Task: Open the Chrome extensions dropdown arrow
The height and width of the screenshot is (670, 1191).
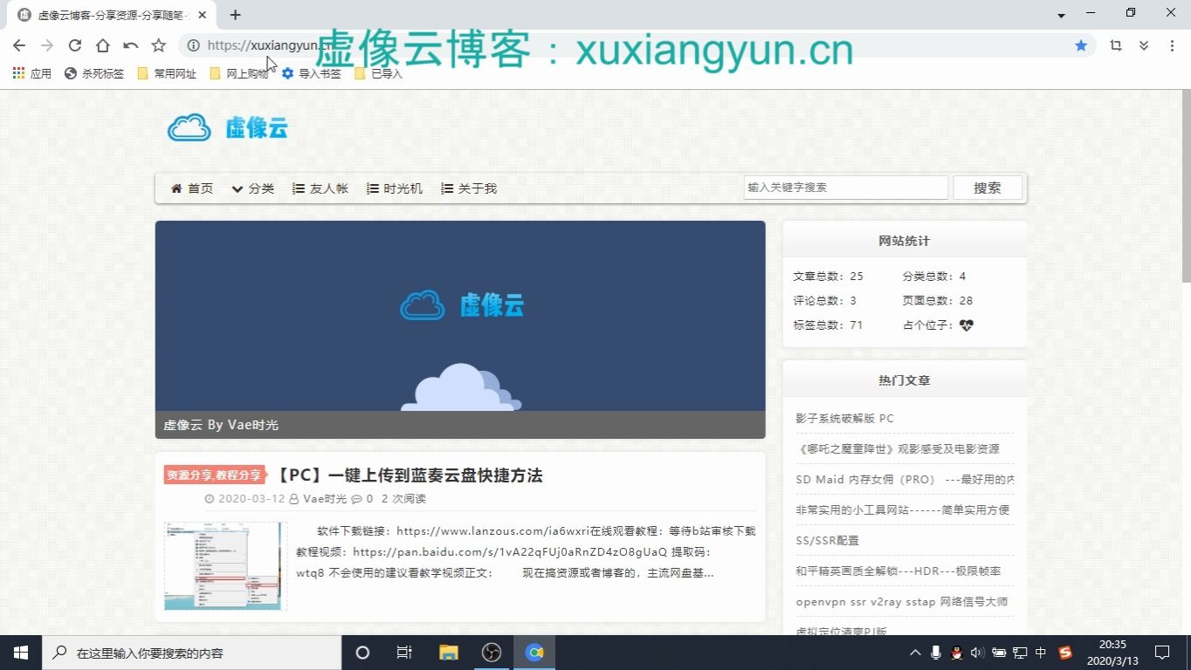Action: tap(1143, 44)
